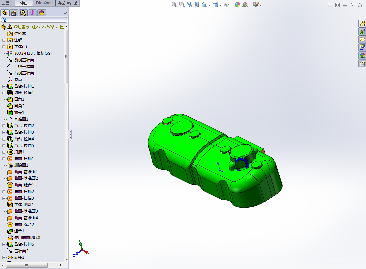Open the Display Style dropdown arrow
The height and width of the screenshot is (269, 366).
[220, 5]
